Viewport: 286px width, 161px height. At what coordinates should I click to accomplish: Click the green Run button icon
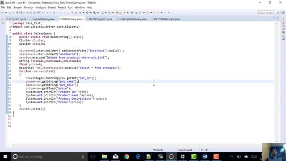click(87, 13)
